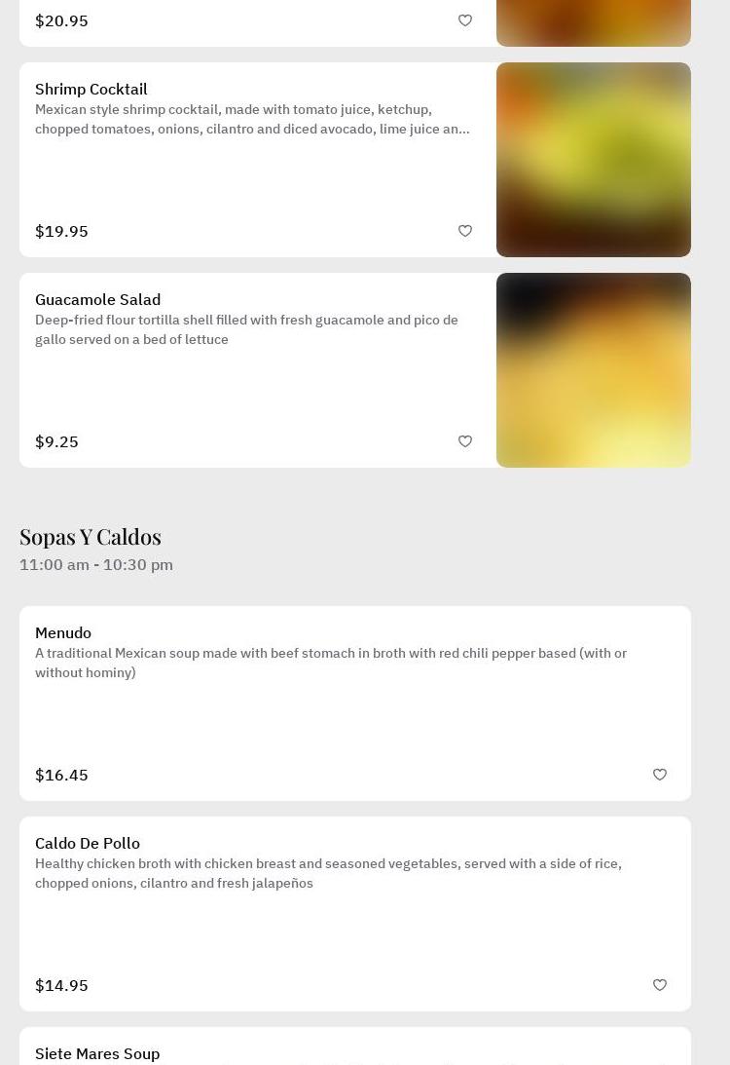Click the Menudo beef stomach description
The height and width of the screenshot is (1065, 730).
pyautogui.click(x=331, y=663)
